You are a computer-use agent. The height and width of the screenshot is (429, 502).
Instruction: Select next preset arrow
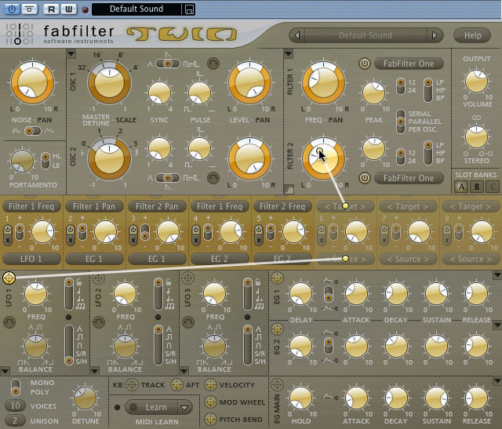click(435, 35)
